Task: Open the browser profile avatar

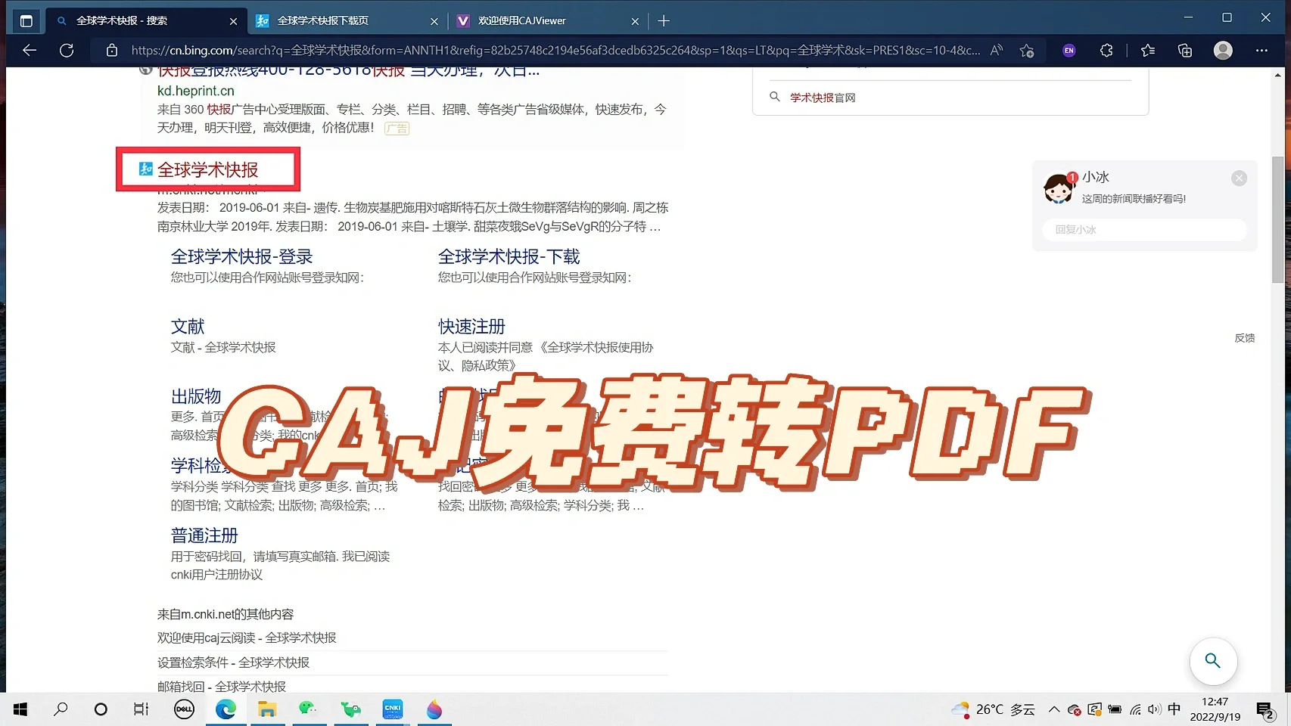Action: click(x=1223, y=51)
